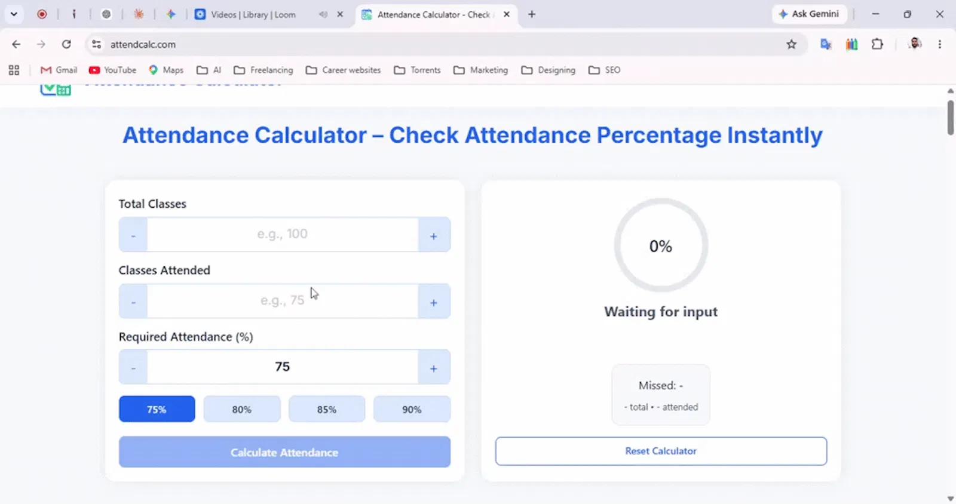Image resolution: width=956 pixels, height=504 pixels.
Task: Open the tab search dropdown arrow
Action: (14, 14)
